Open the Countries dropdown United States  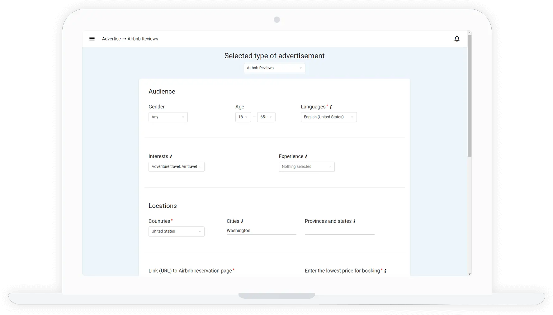[176, 231]
